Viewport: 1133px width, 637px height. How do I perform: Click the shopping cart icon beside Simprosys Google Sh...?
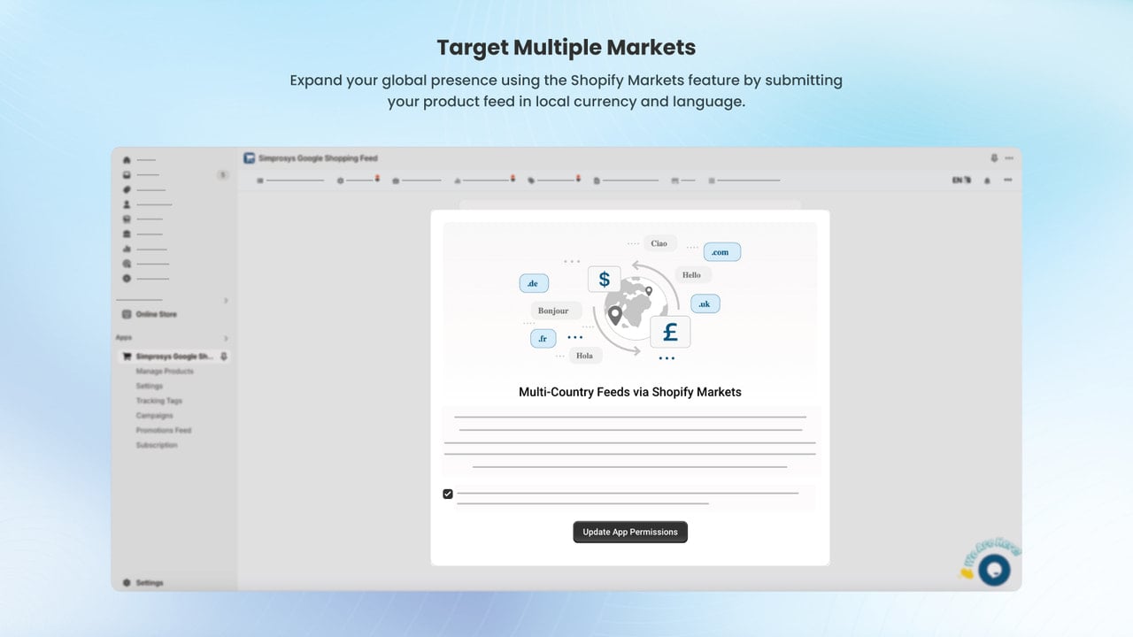[127, 357]
